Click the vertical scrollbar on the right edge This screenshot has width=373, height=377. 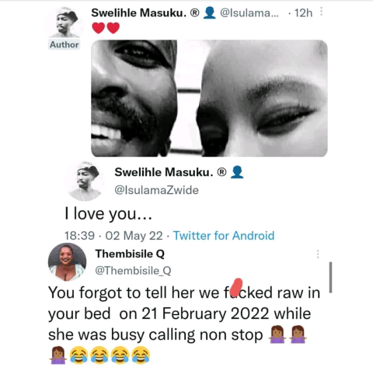tap(330, 277)
